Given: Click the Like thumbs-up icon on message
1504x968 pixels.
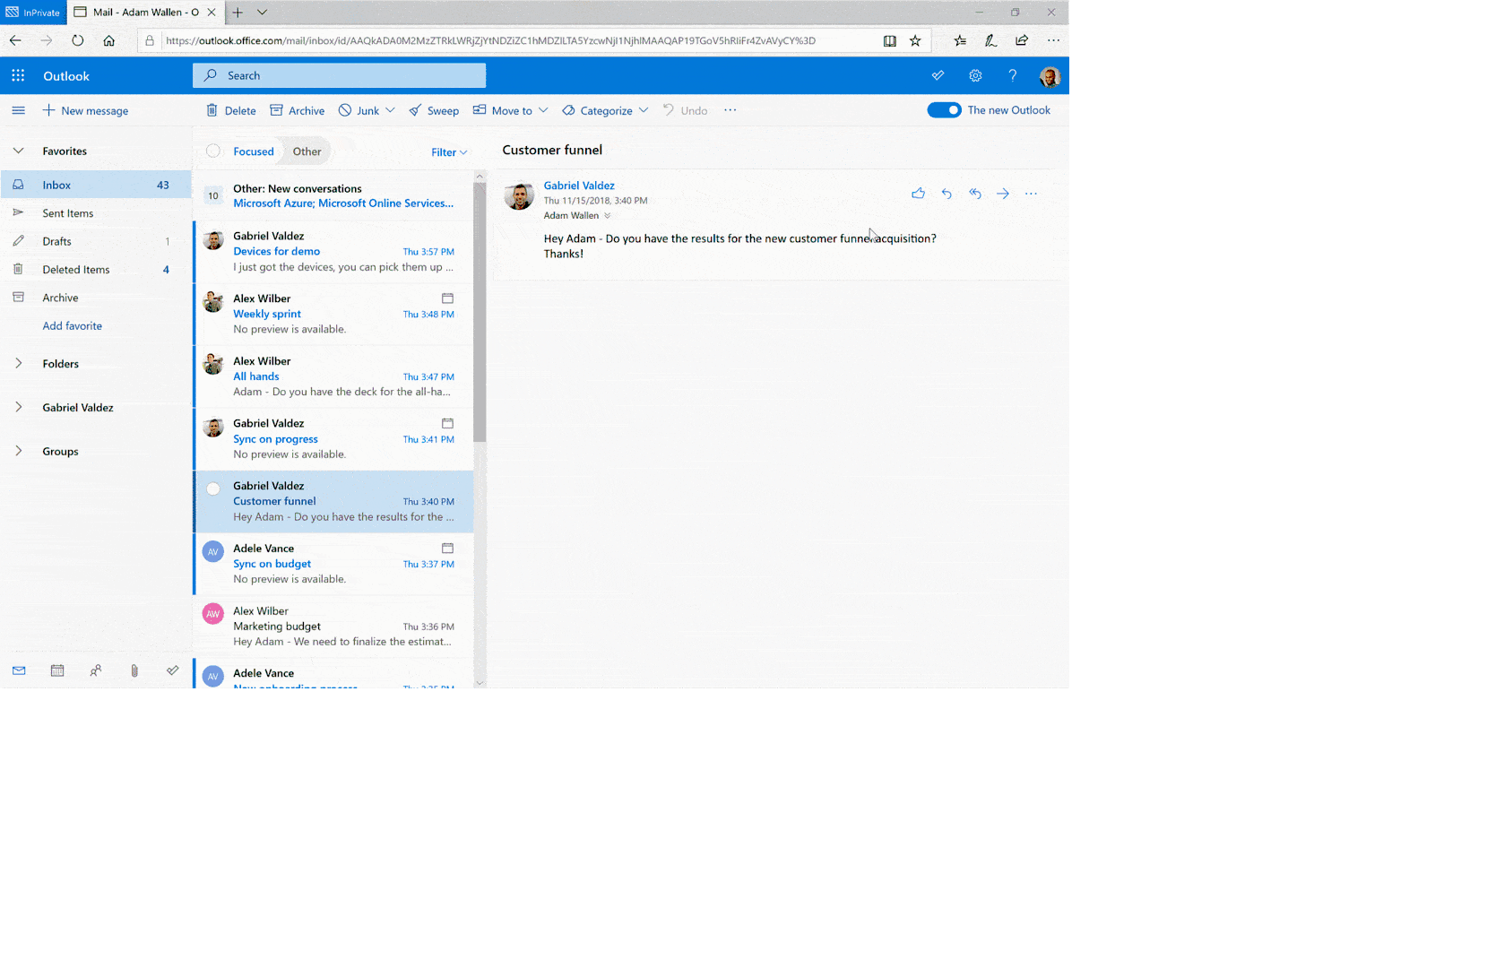Looking at the screenshot, I should pos(918,194).
